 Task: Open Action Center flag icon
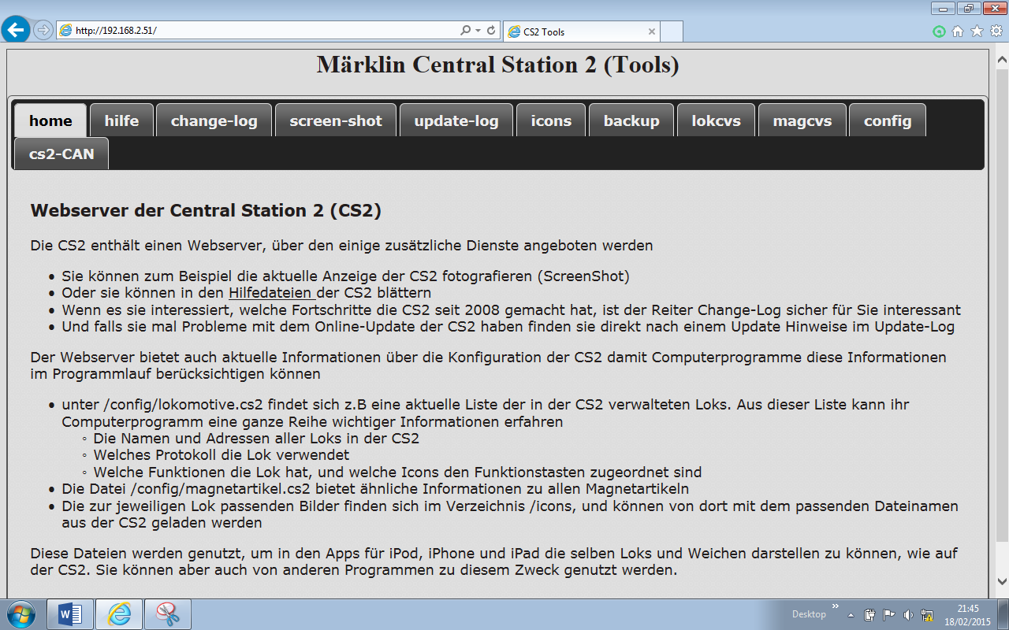[x=888, y=615]
